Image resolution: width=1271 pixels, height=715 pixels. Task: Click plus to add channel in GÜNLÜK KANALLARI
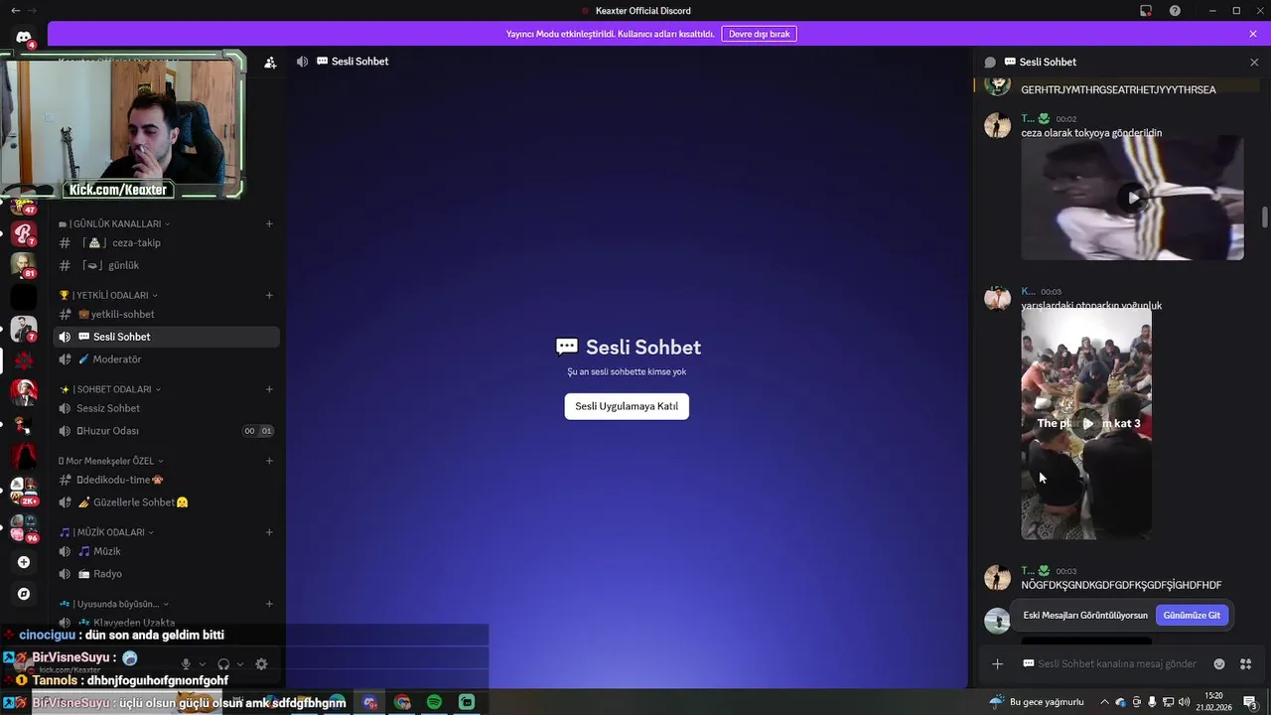(269, 223)
